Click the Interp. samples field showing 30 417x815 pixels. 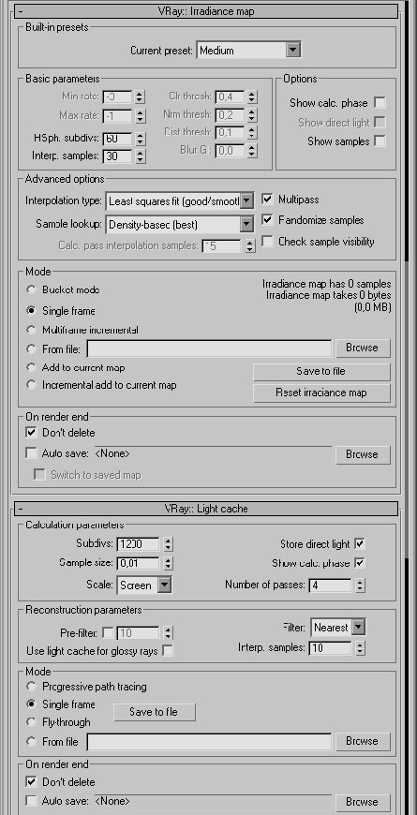point(117,156)
